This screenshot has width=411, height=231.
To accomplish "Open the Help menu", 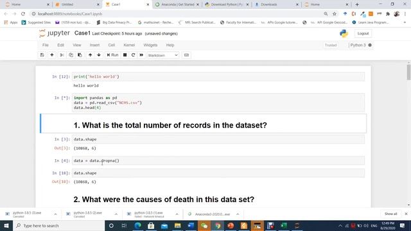I will click(170, 45).
